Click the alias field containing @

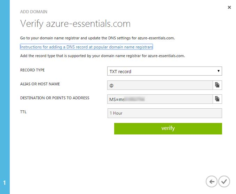160,85
